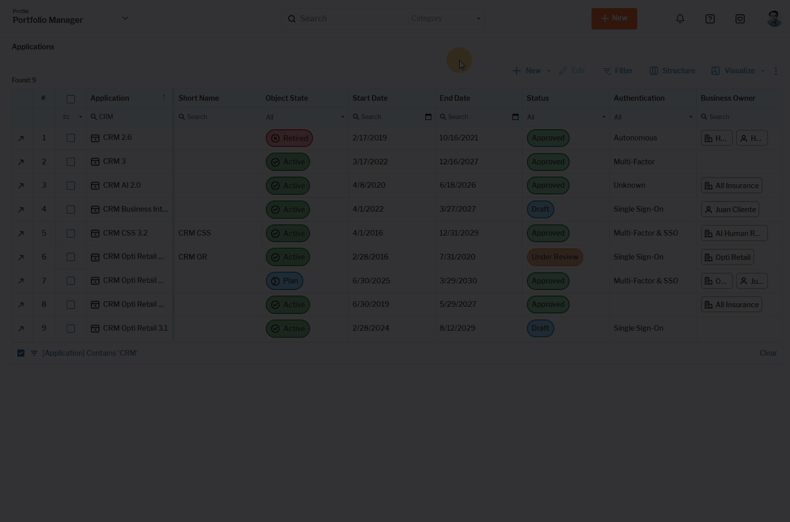Open the notifications bell icon
790x522 pixels.
pos(680,19)
